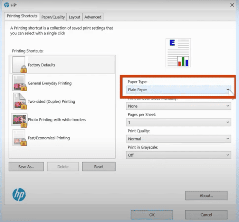The height and width of the screenshot is (222, 239).
Task: Click the Two-sided (Duplex) Printing label
Action: click(51, 101)
